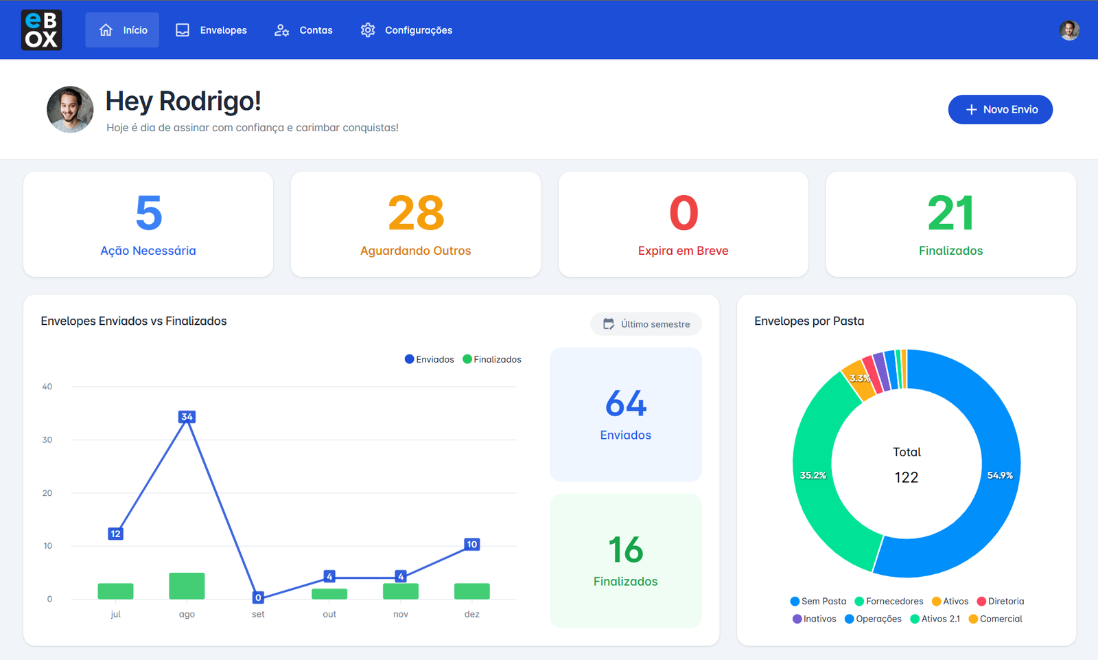
Task: Open the Envelopes menu item
Action: pyautogui.click(x=223, y=30)
